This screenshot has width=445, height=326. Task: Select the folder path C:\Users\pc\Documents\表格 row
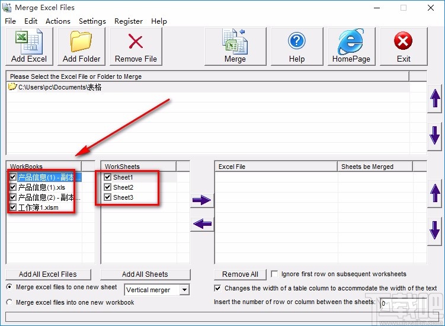[x=208, y=87]
